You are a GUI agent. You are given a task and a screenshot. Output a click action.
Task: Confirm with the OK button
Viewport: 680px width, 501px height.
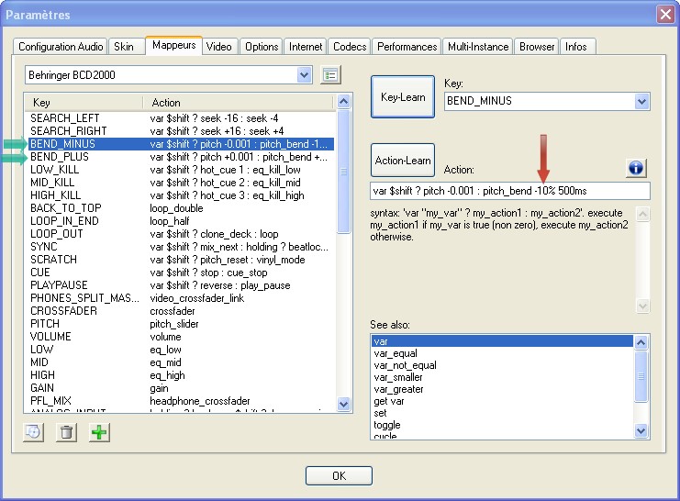339,475
